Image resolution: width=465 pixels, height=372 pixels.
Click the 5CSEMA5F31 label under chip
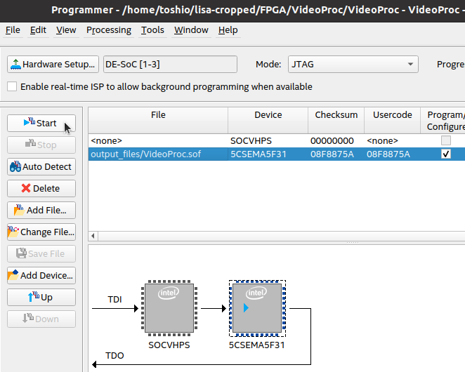point(257,345)
